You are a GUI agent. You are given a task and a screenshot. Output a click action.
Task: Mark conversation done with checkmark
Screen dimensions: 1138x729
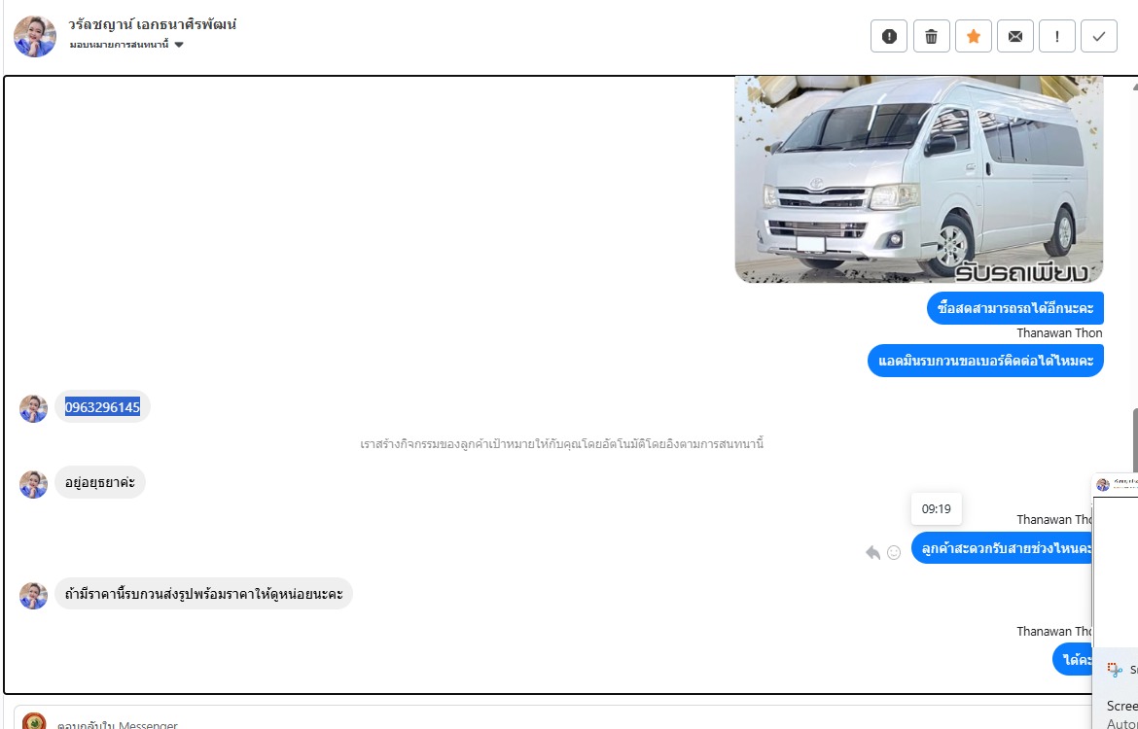click(x=1099, y=36)
